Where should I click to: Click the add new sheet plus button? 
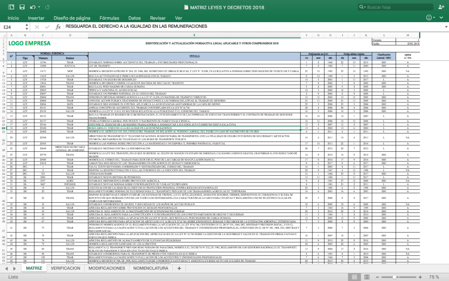point(179,268)
